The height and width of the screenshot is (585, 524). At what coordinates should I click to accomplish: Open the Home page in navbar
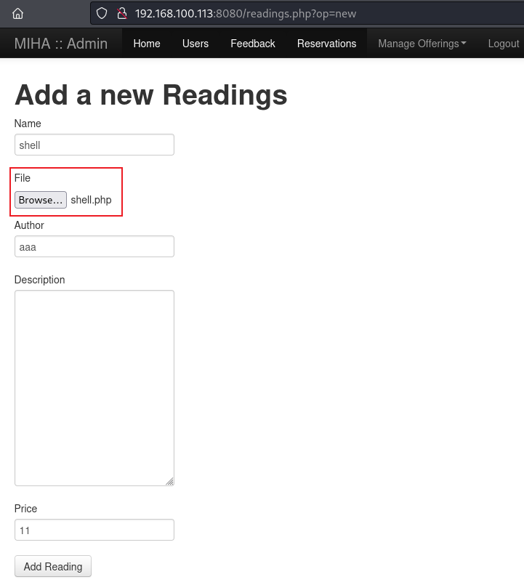pos(146,44)
